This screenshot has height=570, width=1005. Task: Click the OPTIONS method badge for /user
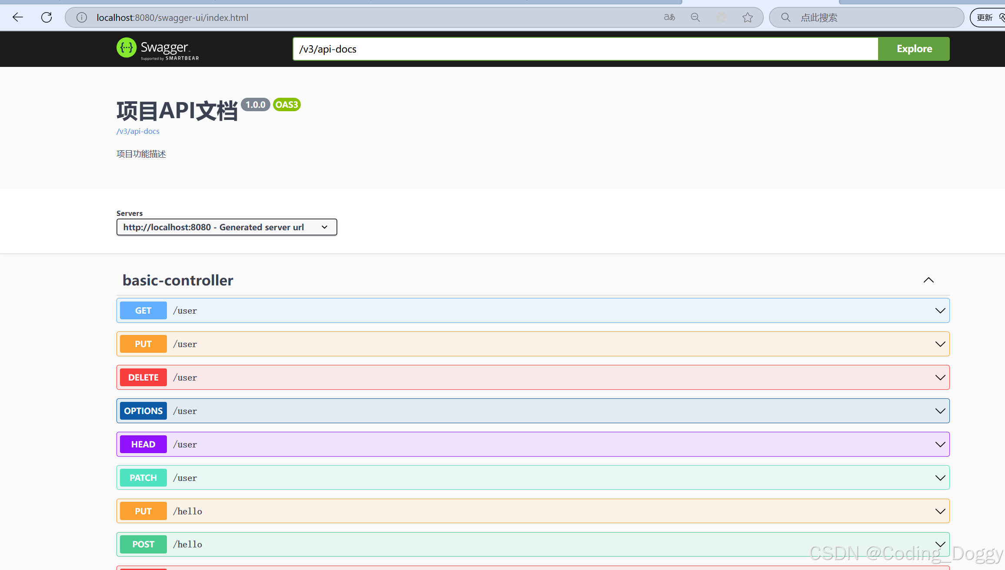pos(143,411)
